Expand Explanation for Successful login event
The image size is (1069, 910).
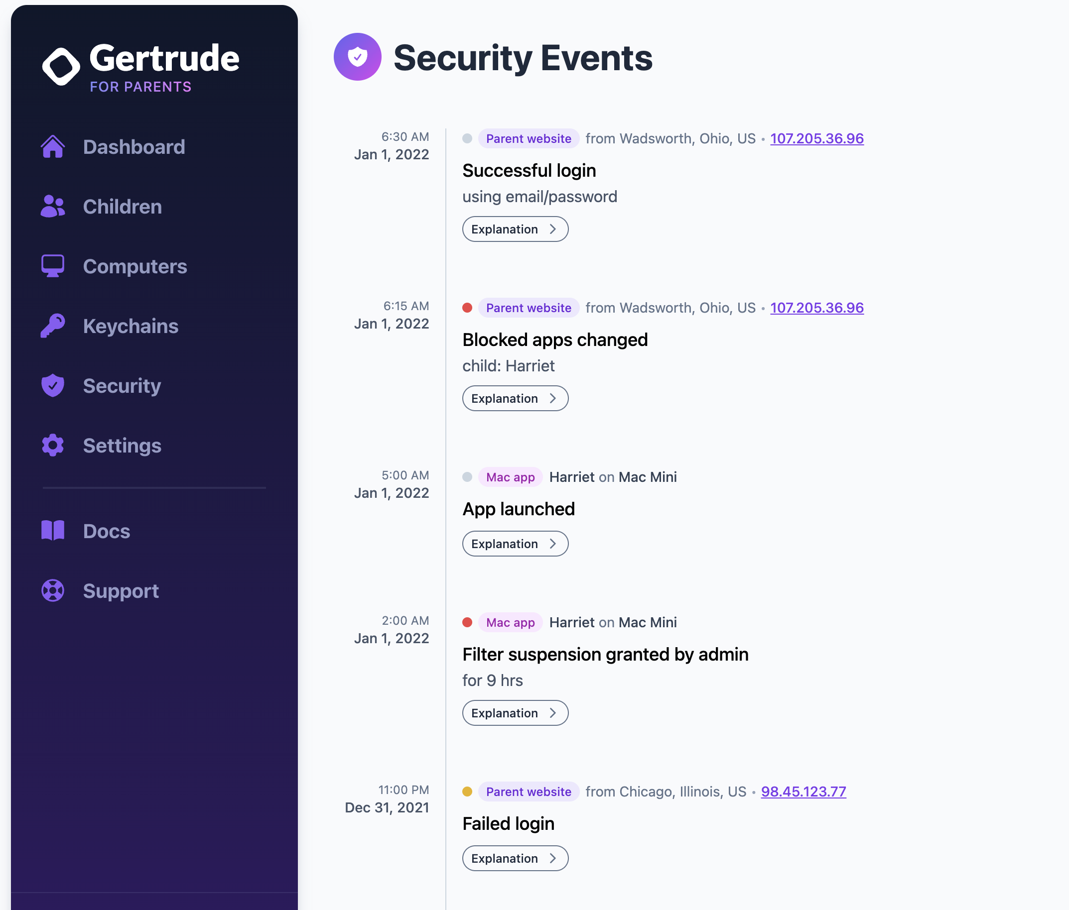click(515, 229)
